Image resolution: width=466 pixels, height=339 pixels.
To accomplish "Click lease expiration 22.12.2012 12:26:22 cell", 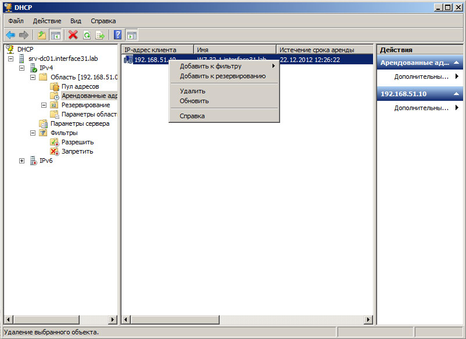I will [310, 60].
